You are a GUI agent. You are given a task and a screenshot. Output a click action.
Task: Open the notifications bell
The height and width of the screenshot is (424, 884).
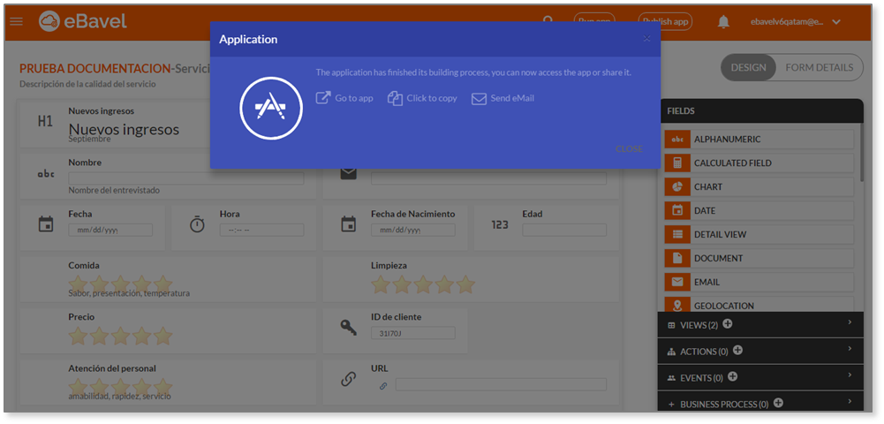723,22
